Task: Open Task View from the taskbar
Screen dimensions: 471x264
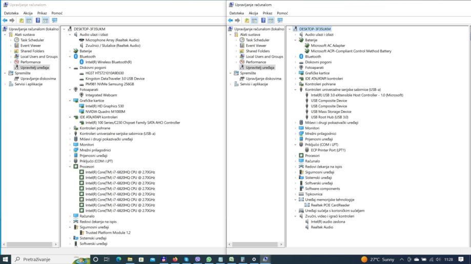Action: click(107, 259)
